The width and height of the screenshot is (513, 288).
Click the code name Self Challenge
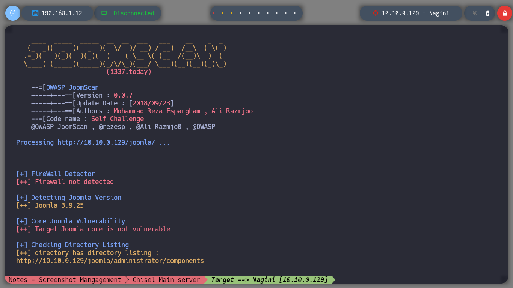[118, 119]
